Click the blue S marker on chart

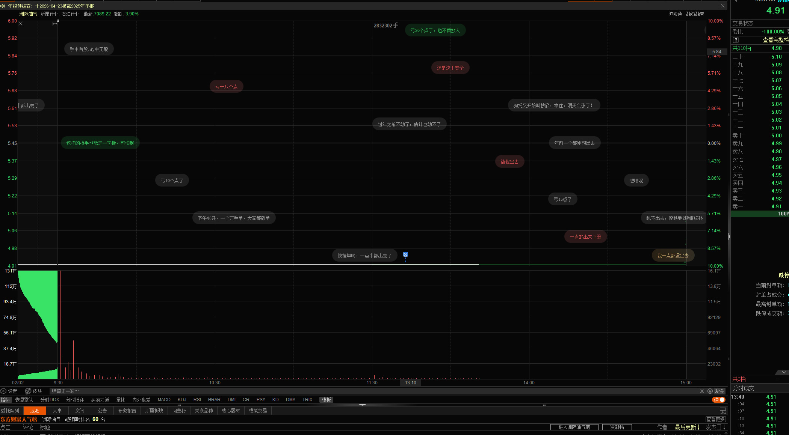pyautogui.click(x=405, y=254)
